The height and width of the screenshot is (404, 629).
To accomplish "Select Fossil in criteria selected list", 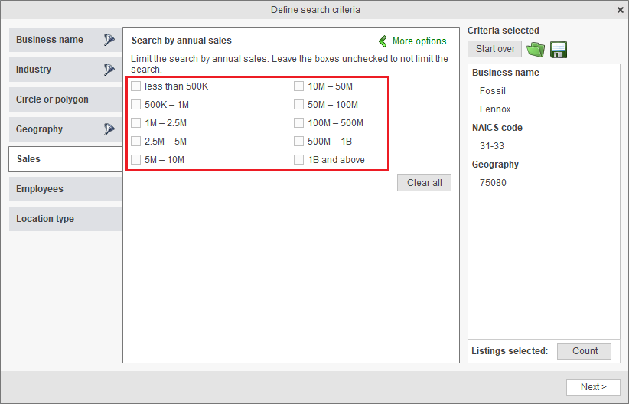I will coord(493,91).
